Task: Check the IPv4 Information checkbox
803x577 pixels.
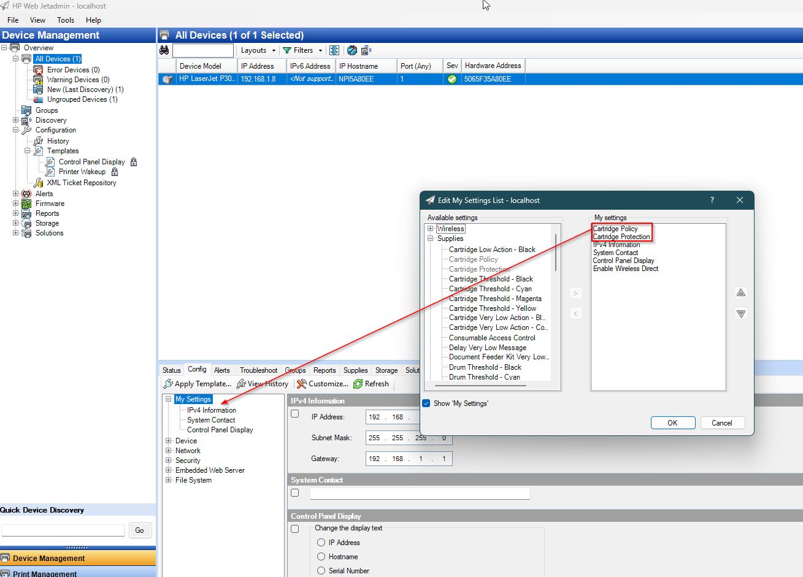Action: [295, 414]
